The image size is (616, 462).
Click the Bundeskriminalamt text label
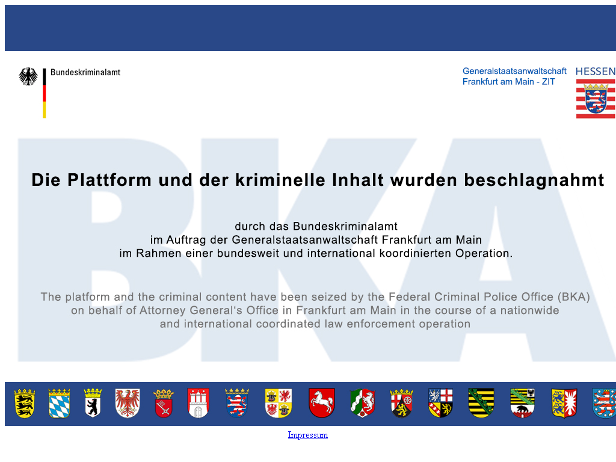[x=85, y=72]
